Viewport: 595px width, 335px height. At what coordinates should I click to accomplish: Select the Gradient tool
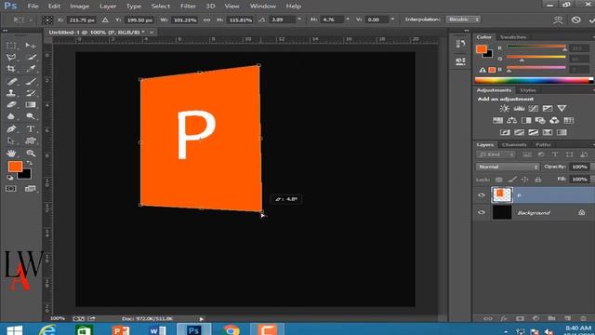pyautogui.click(x=31, y=105)
